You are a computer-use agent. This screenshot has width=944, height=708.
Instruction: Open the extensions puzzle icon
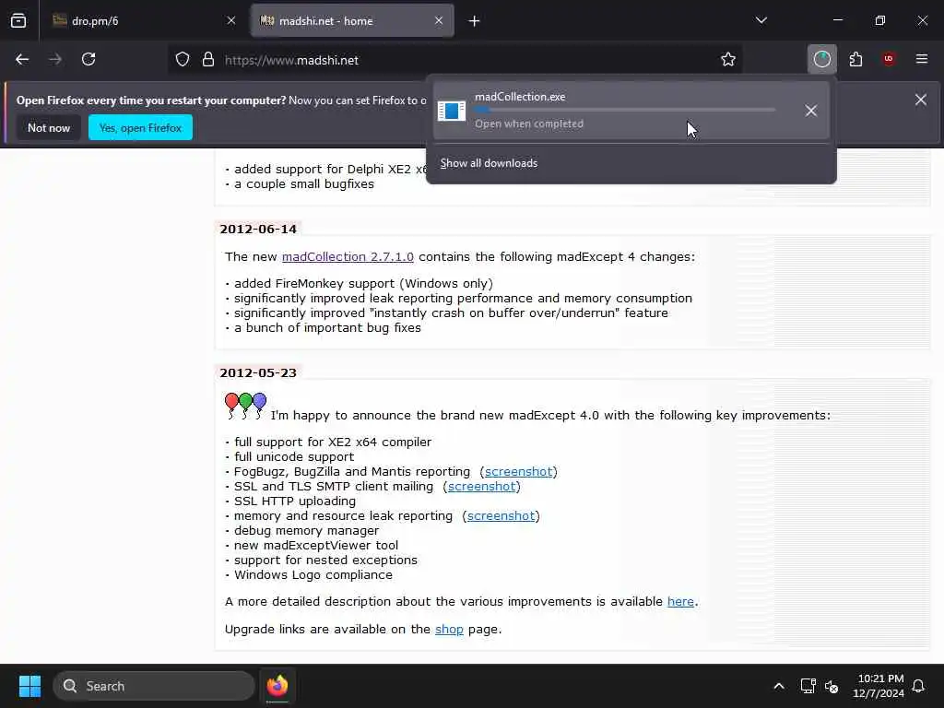pyautogui.click(x=855, y=60)
